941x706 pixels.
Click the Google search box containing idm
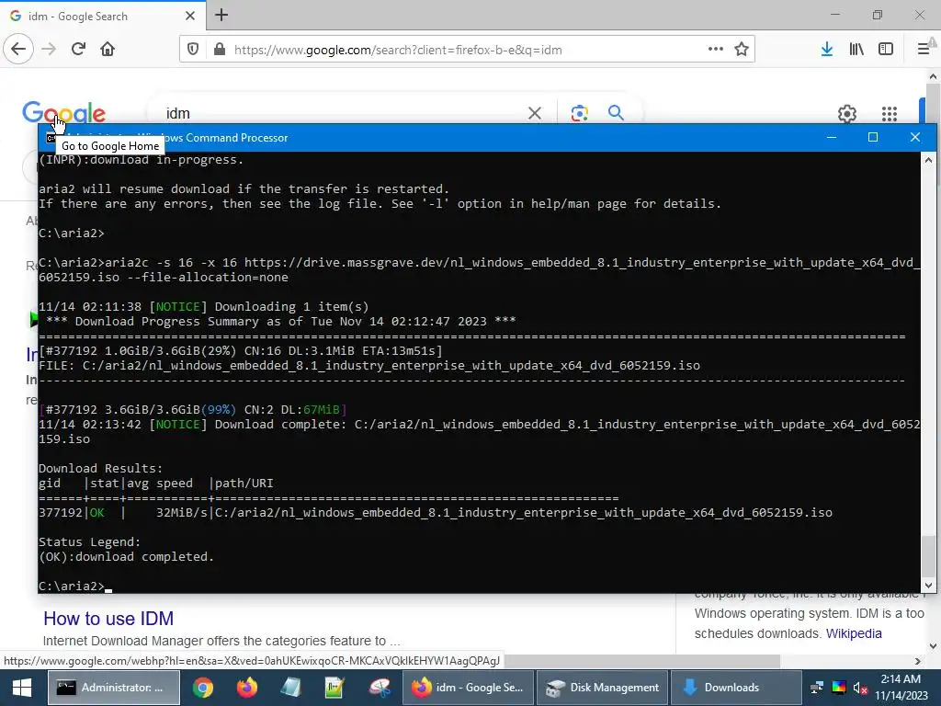click(x=342, y=113)
